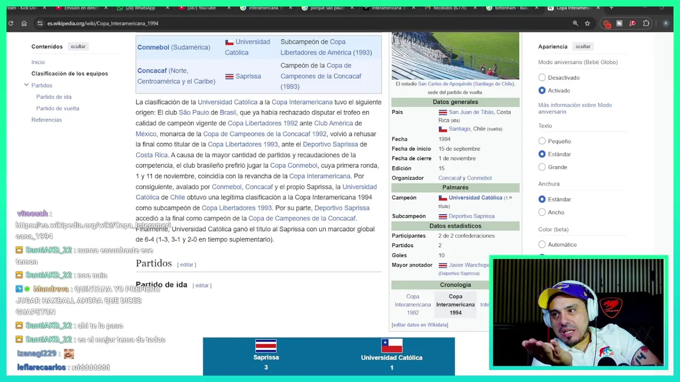Click the stadium photo in the infobox
The image size is (680, 382).
[x=455, y=56]
